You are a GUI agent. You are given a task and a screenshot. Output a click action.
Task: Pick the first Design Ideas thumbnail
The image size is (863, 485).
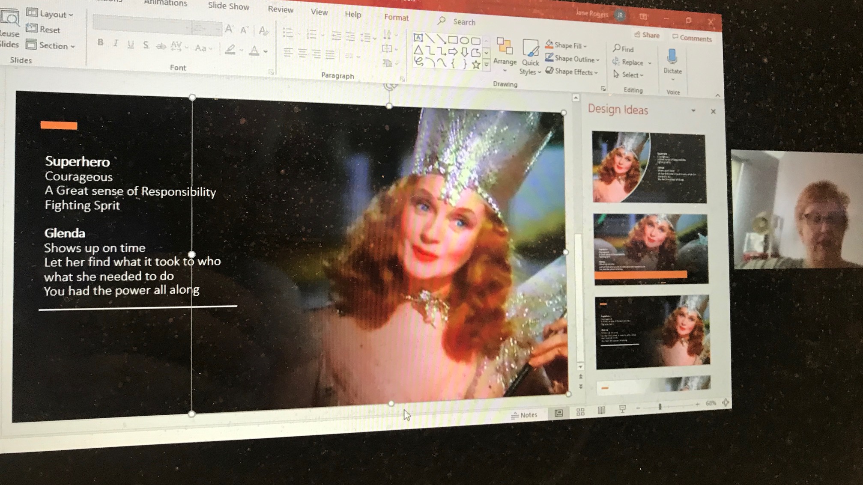point(649,167)
